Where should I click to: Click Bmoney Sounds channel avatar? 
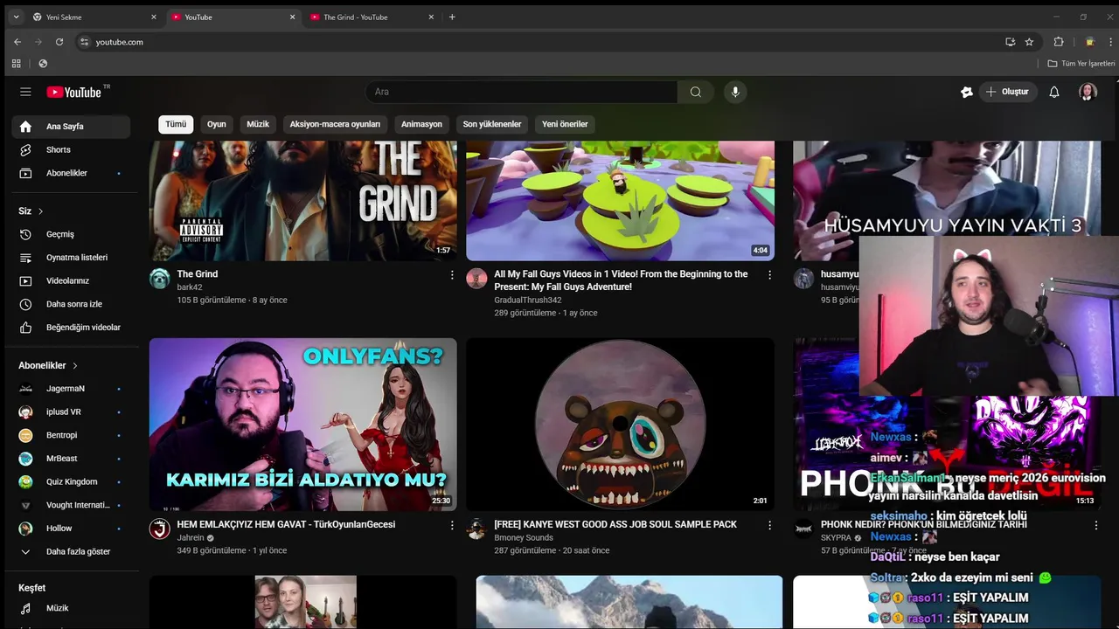tap(476, 529)
